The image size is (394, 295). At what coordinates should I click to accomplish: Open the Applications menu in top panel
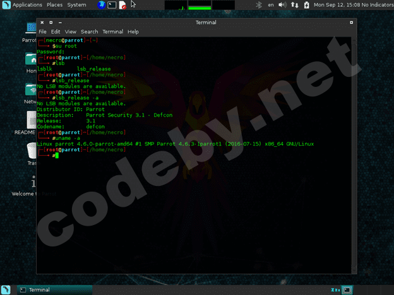coord(23,5)
